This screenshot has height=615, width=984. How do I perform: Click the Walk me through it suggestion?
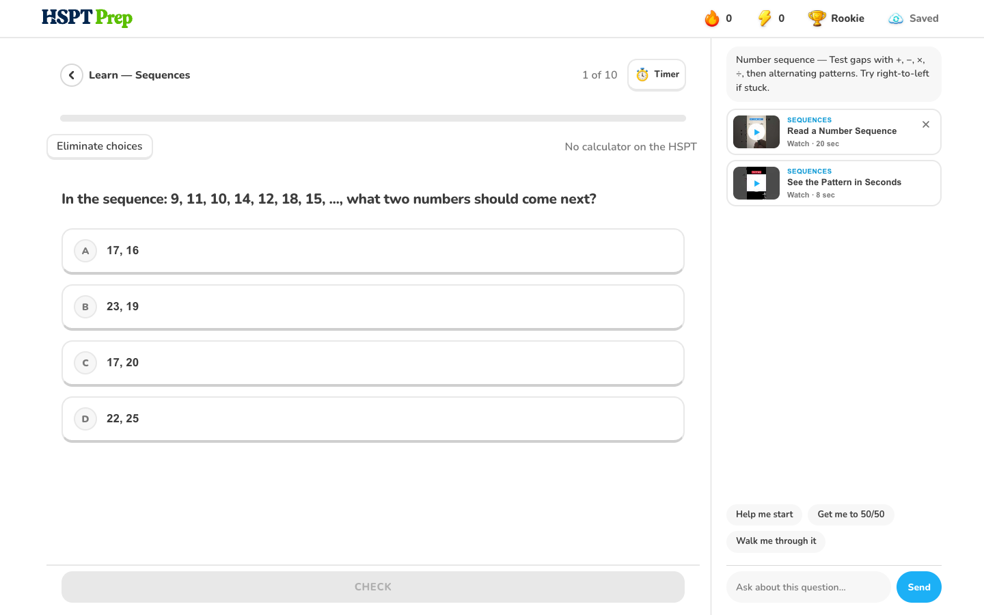pos(776,541)
